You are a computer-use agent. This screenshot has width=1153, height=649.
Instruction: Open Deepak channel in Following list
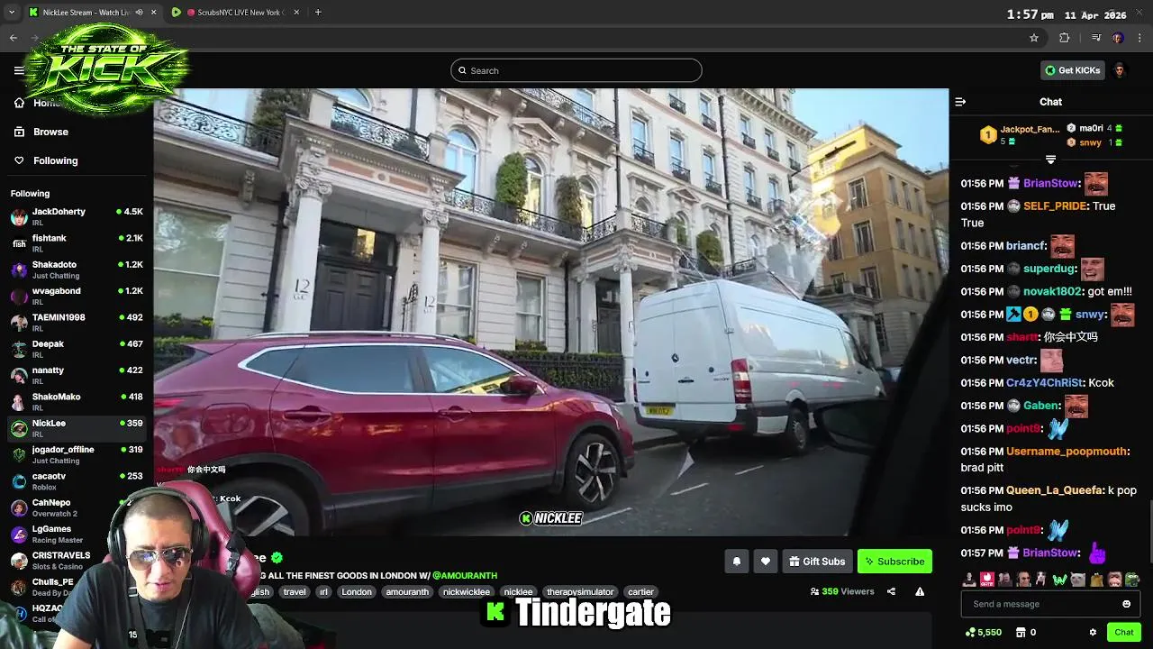[77, 349]
